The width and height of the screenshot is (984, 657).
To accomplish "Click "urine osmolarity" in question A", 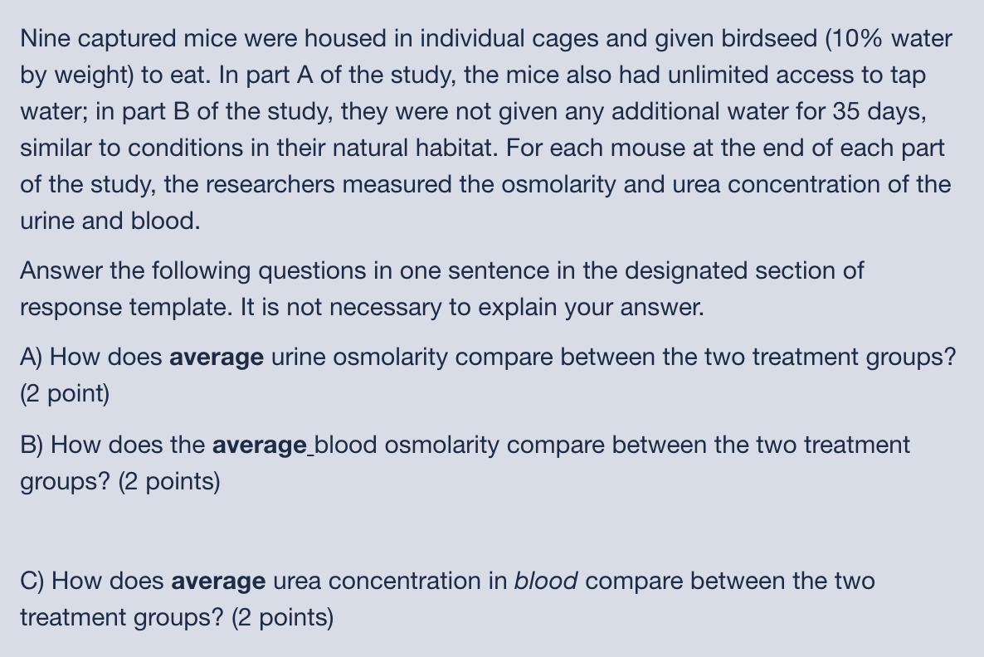I will [360, 358].
